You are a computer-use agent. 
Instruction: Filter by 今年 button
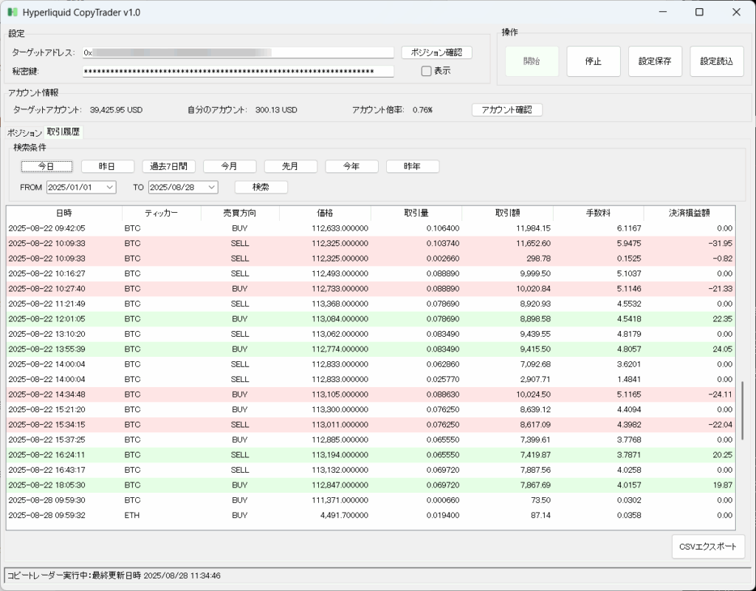351,166
